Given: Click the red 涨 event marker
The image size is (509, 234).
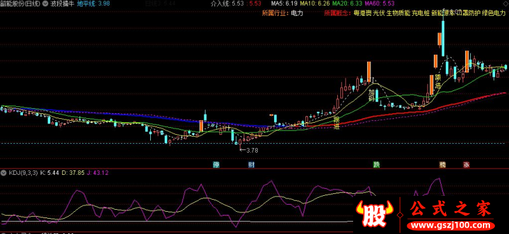Looking at the screenshot, I should pos(466,165).
